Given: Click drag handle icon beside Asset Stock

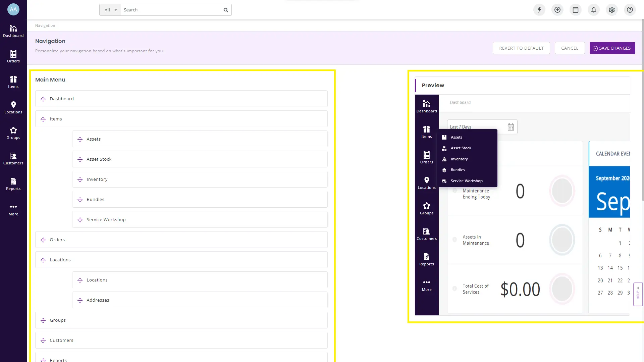Looking at the screenshot, I should (x=80, y=159).
